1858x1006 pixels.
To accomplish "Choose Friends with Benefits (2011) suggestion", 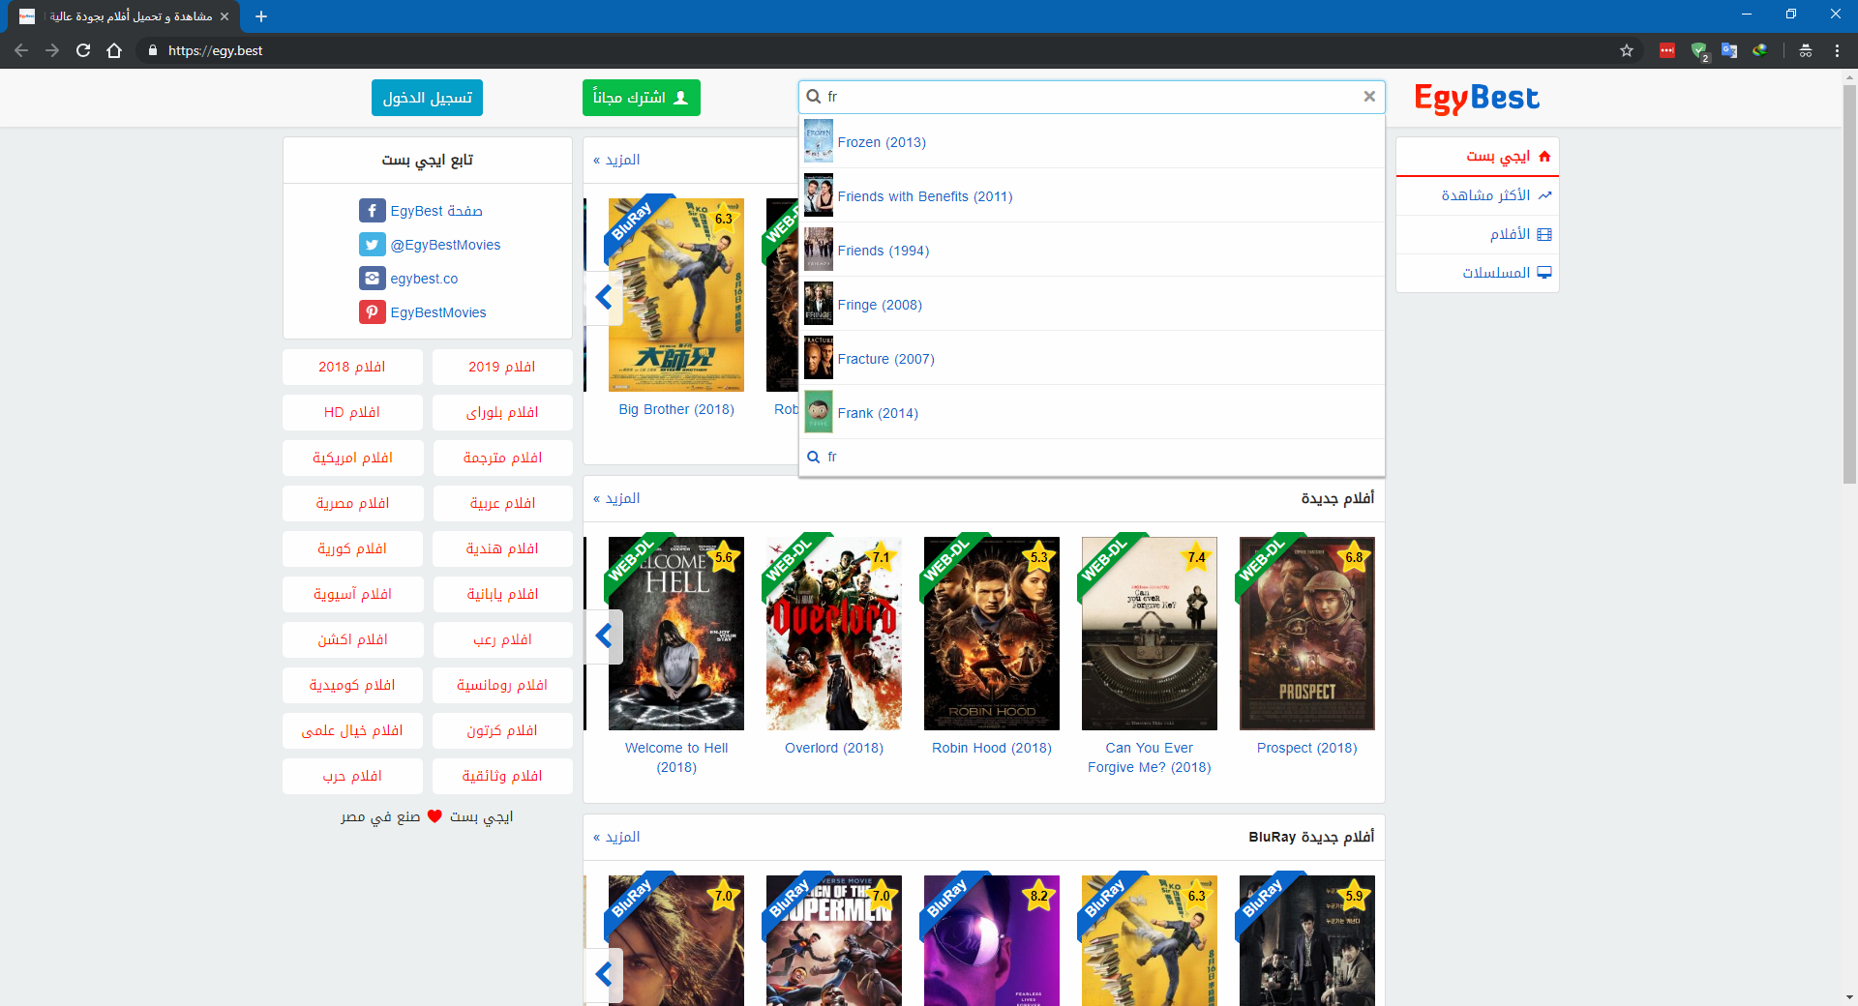I will click(1092, 195).
